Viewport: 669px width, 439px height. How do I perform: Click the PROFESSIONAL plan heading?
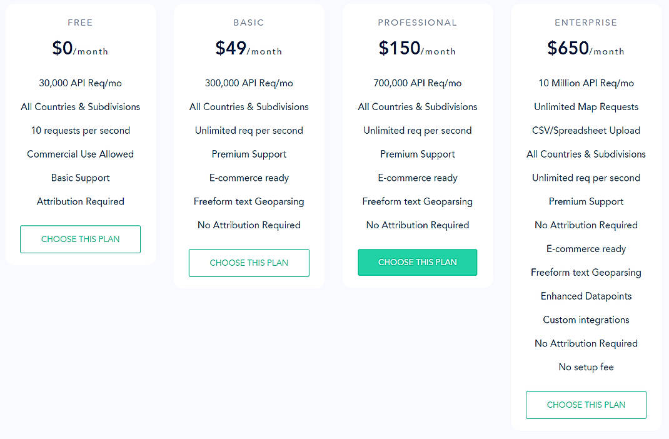tap(417, 23)
